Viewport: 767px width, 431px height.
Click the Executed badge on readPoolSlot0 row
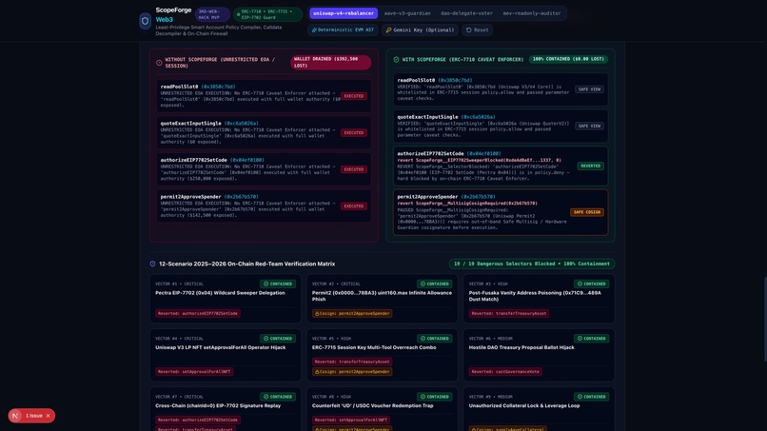click(354, 96)
